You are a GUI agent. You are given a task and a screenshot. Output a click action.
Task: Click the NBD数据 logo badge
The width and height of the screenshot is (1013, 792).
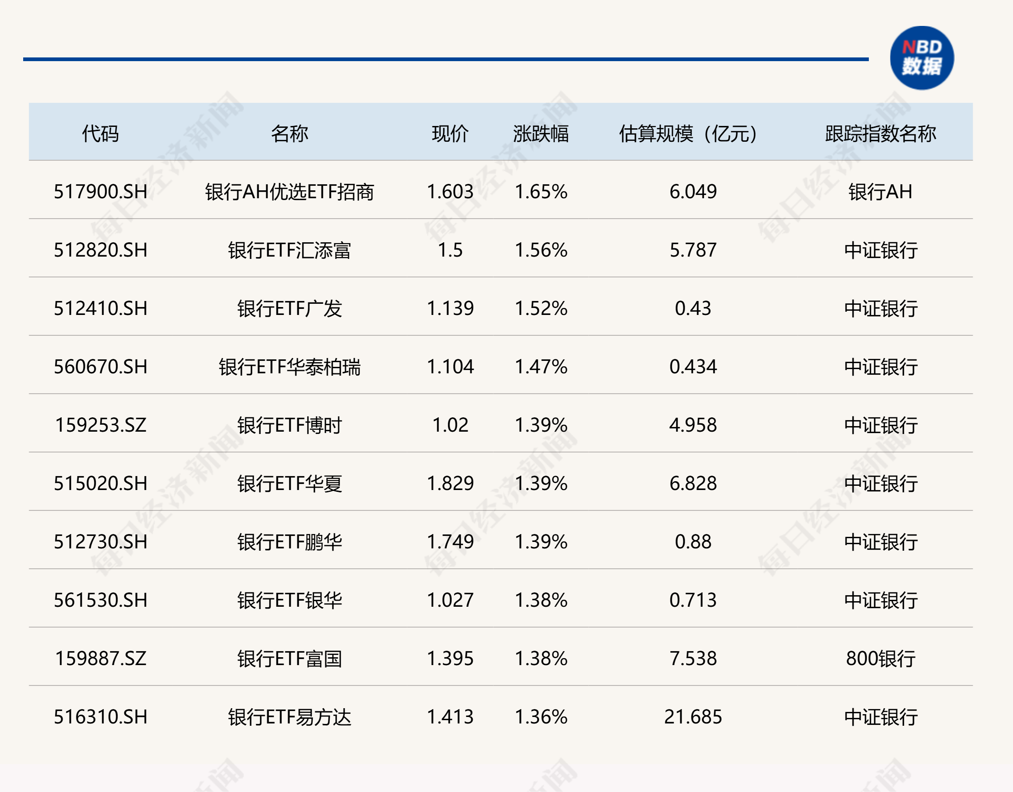[x=922, y=58]
